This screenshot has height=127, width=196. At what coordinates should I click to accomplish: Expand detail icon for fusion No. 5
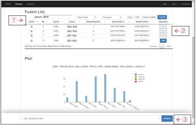click(x=32, y=31)
